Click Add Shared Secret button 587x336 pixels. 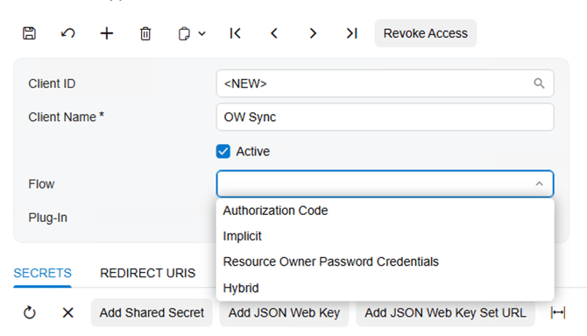pyautogui.click(x=152, y=312)
